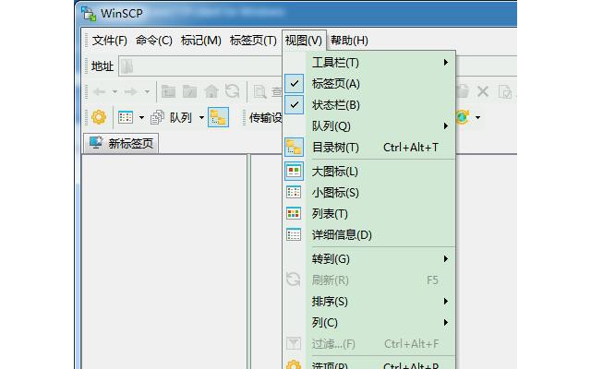This screenshot has height=369, width=591.
Task: Uncheck the 标签页(A) menu option
Action: pyautogui.click(x=369, y=84)
